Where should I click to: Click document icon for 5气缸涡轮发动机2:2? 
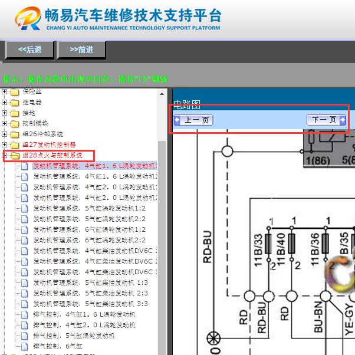(x=24, y=219)
